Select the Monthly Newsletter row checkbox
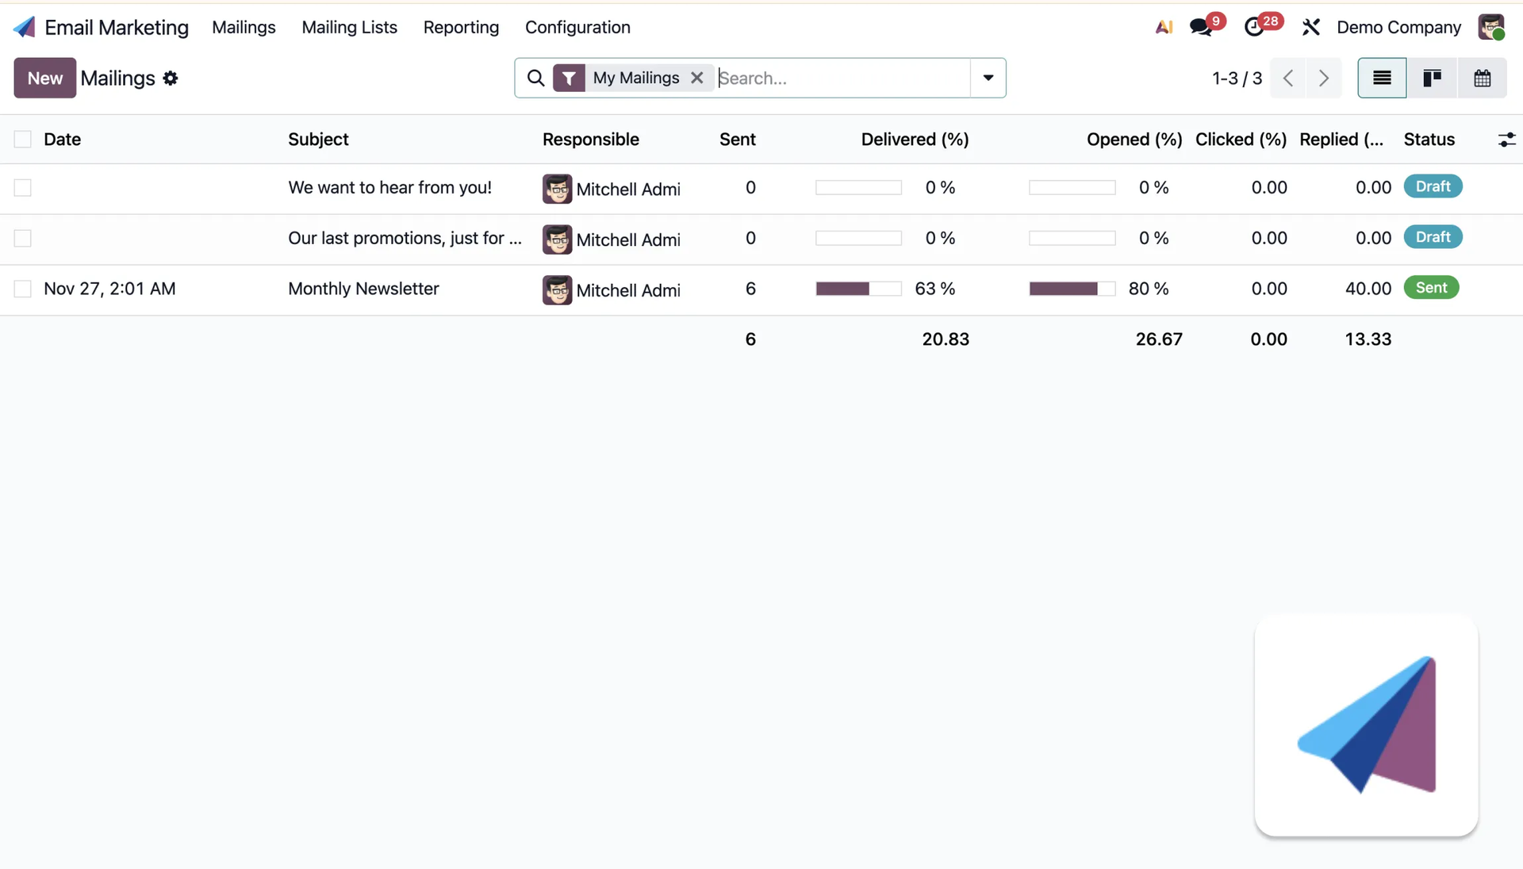 [22, 289]
